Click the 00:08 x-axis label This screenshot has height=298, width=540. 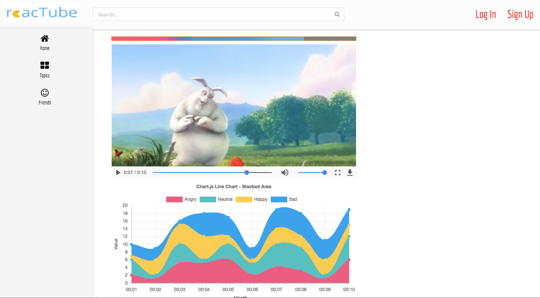tap(301, 290)
